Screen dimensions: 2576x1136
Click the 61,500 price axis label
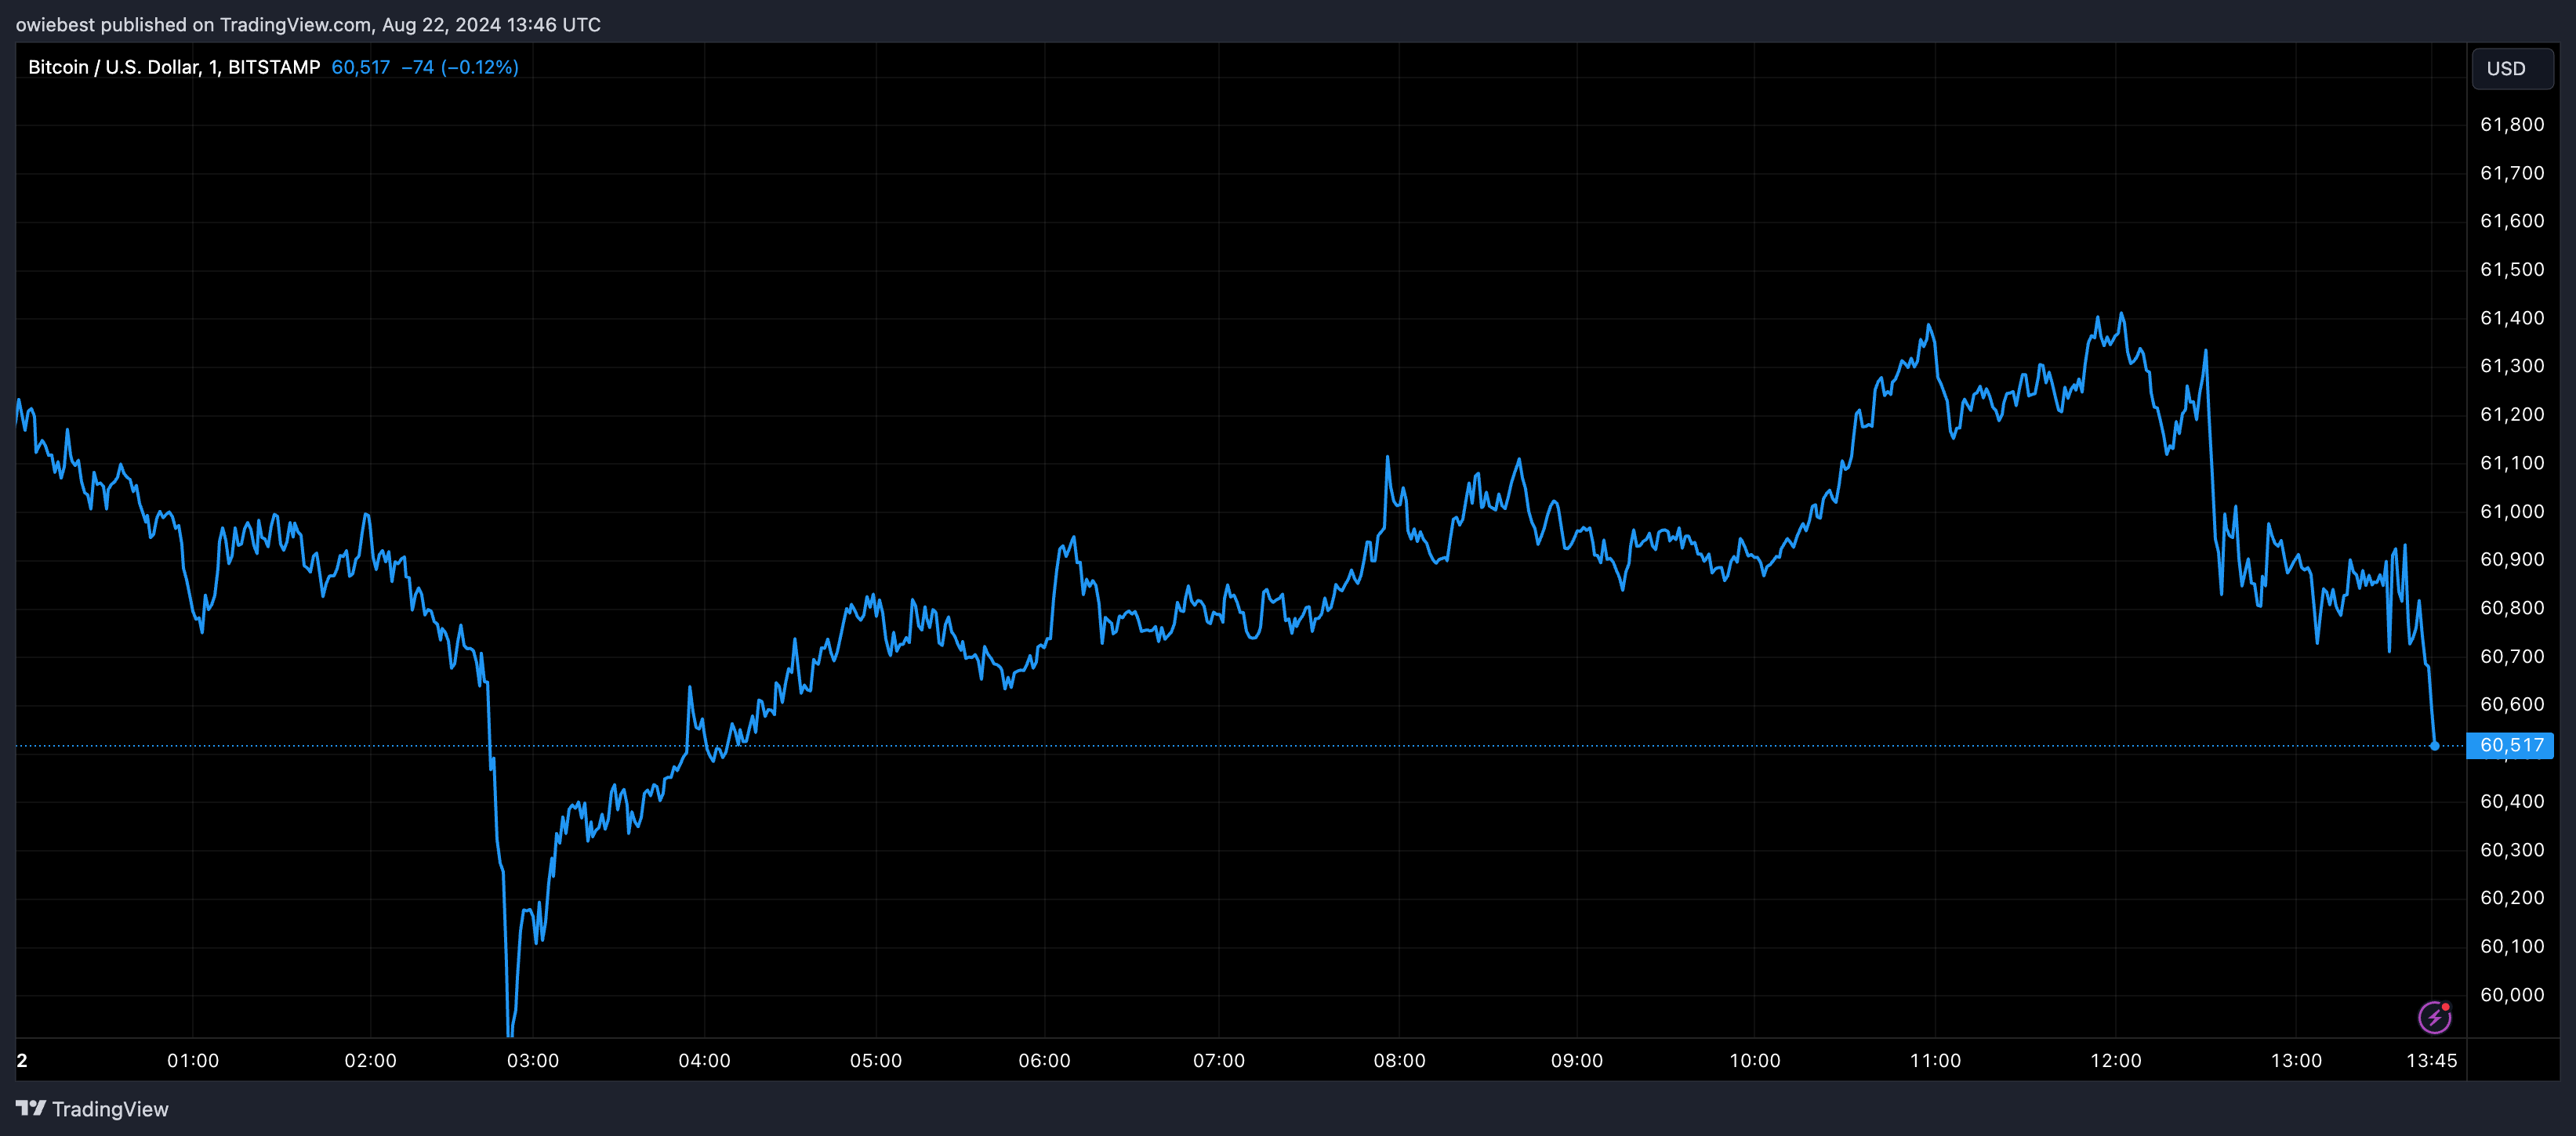[2512, 270]
